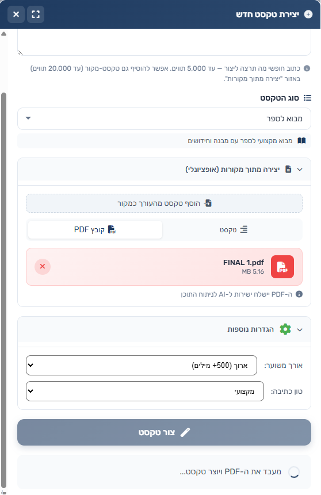Collapse the הגדרות נוספות section chevron
321x495 pixels.
300,329
